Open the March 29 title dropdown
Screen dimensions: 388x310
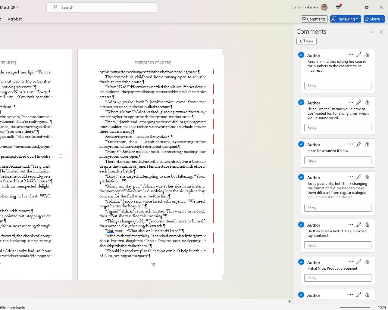tap(10, 7)
